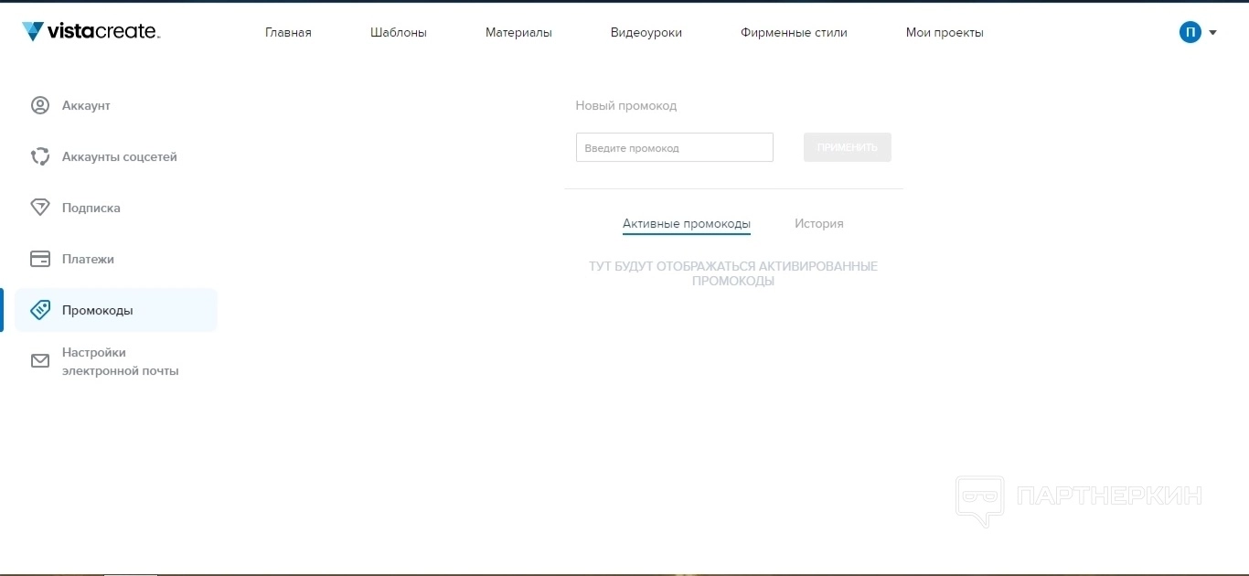Open the Фирменные стили menu item
The width and height of the screenshot is (1249, 576).
tap(794, 32)
